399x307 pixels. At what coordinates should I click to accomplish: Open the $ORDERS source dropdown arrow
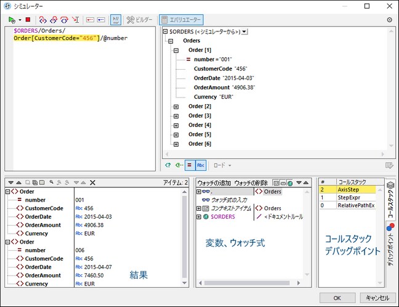tap(244, 31)
